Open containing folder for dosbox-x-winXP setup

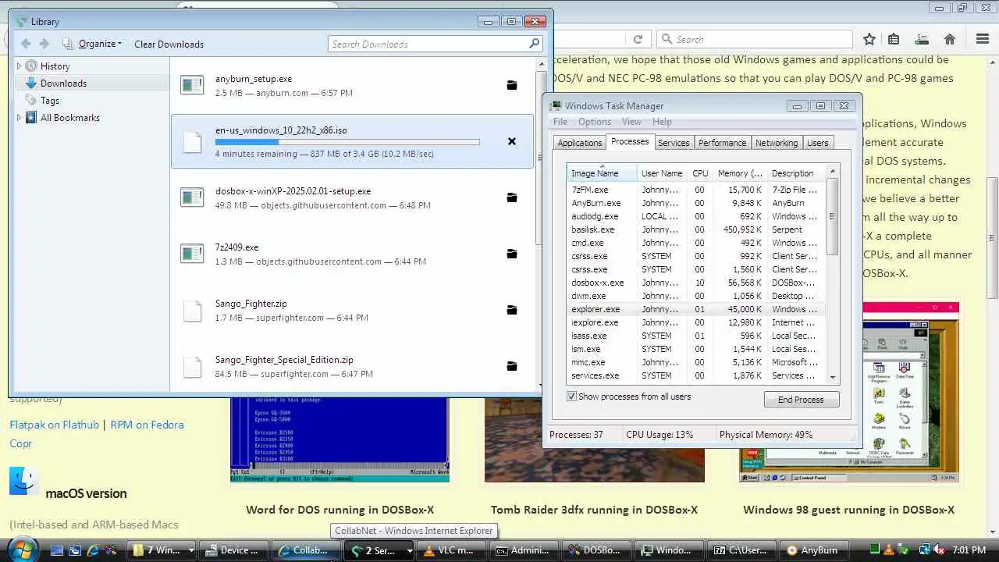(x=512, y=197)
